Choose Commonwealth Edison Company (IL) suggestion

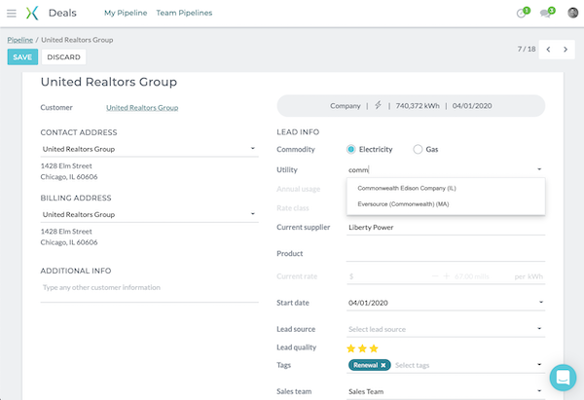407,187
